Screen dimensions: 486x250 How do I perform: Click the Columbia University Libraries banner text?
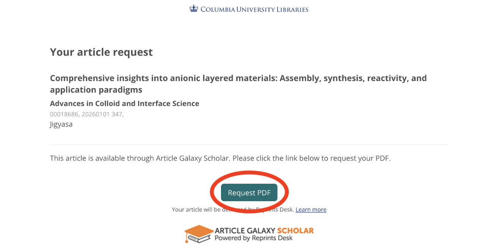pyautogui.click(x=254, y=9)
